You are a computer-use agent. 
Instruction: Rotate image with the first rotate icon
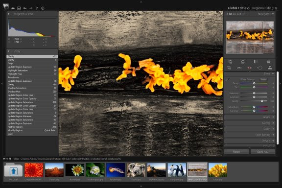click(x=230, y=62)
